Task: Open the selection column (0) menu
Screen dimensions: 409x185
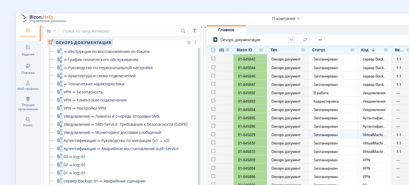Action: tap(228, 50)
